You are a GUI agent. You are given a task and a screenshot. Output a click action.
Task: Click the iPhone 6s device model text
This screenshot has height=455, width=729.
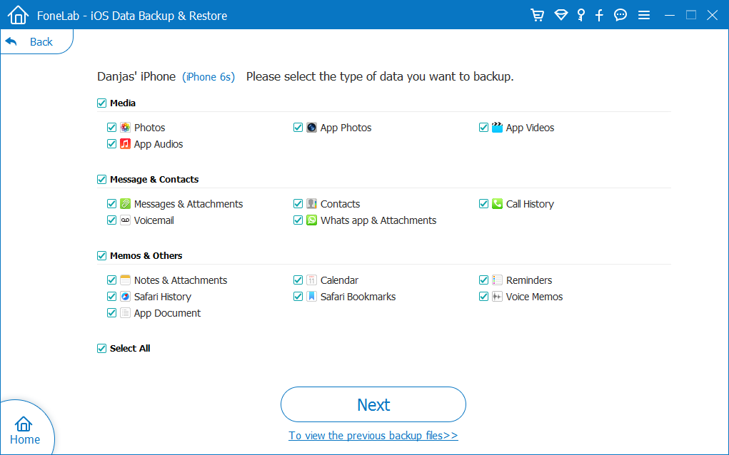[x=208, y=76]
